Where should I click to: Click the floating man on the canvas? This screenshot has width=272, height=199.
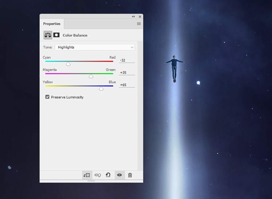(x=174, y=67)
